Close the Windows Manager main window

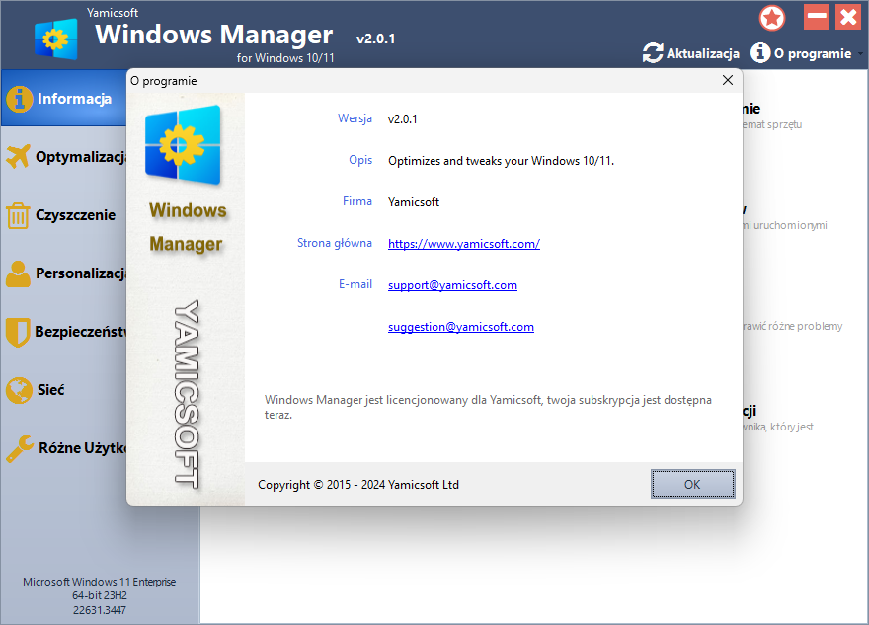[x=848, y=17]
